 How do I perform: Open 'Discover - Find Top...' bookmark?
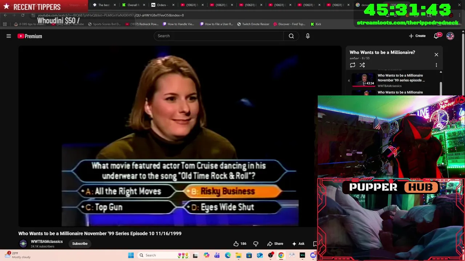(289, 24)
